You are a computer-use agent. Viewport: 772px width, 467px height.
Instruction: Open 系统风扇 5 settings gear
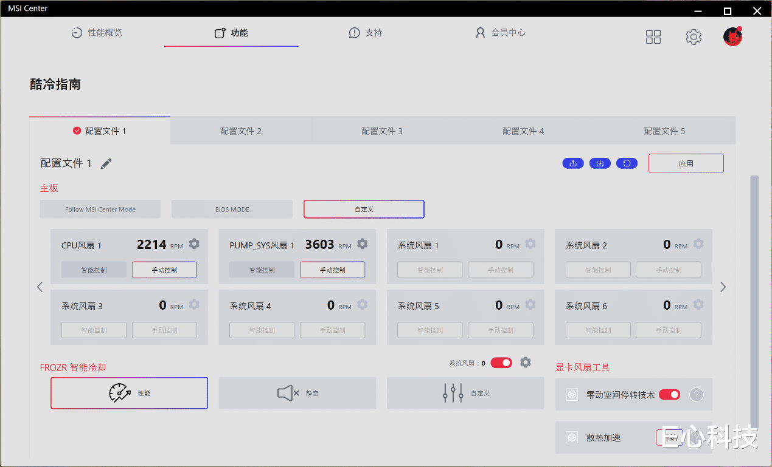530,305
